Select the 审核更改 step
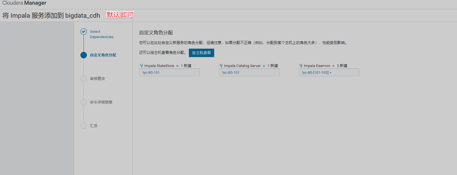 (97, 79)
